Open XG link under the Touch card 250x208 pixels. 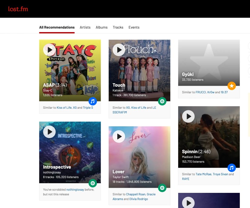128,108
